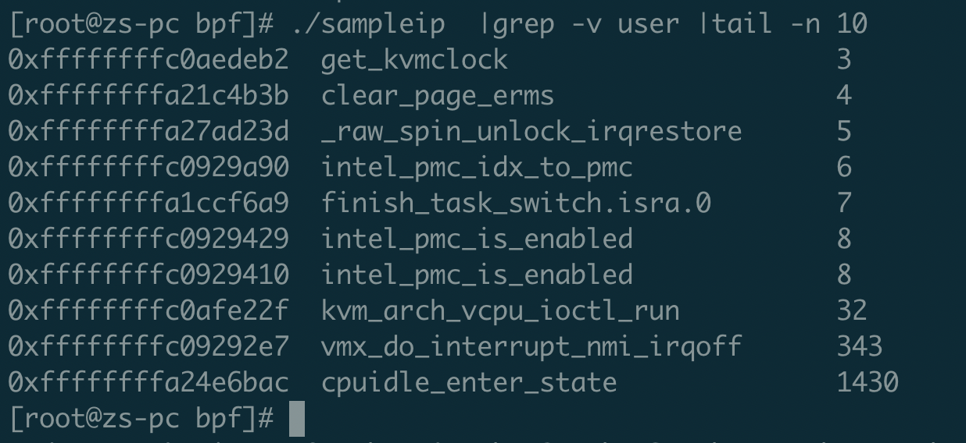
Task: Click intel_pmc_idx_to_pmc symbol name
Action: [x=476, y=168]
